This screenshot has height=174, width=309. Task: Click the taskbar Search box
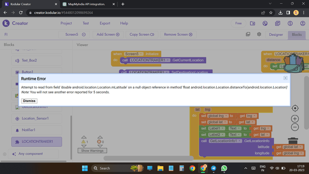pyautogui.click(x=118, y=168)
